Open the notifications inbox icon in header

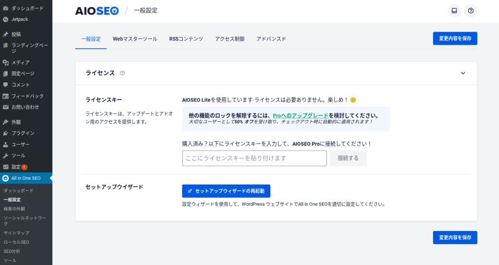454,11
